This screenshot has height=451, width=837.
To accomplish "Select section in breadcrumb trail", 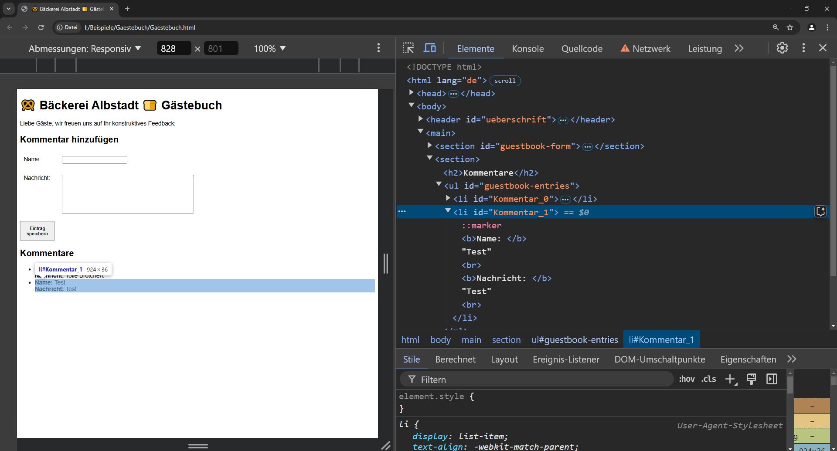I will (506, 339).
